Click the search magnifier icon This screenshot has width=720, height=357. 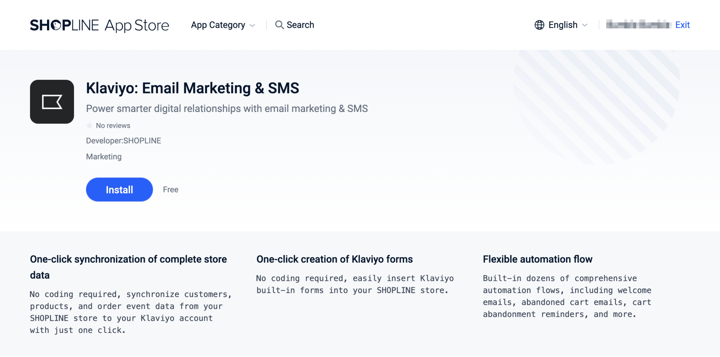(x=279, y=25)
